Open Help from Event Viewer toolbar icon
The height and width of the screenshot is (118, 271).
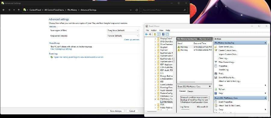163,34
